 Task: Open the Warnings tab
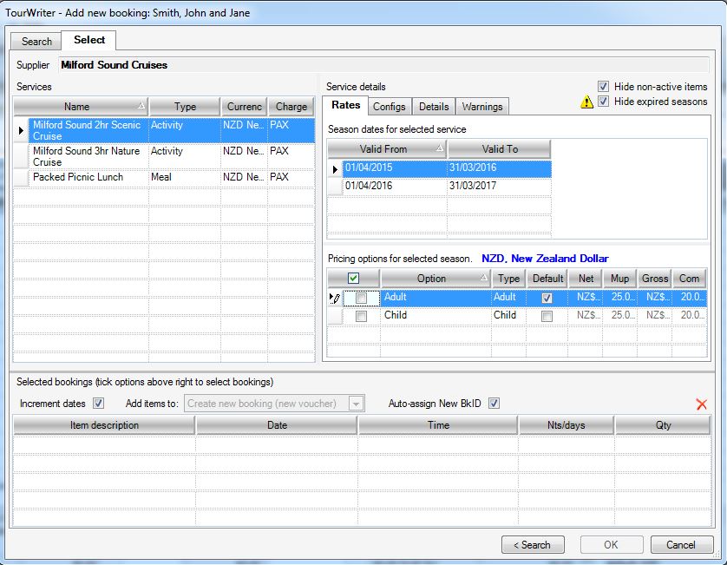click(481, 107)
